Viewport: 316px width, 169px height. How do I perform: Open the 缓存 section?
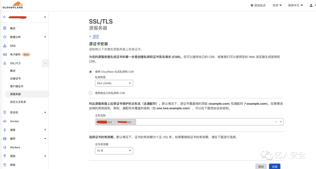[13, 139]
